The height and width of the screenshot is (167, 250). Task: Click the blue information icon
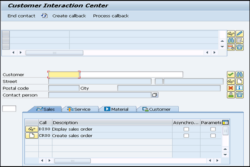tap(240, 88)
